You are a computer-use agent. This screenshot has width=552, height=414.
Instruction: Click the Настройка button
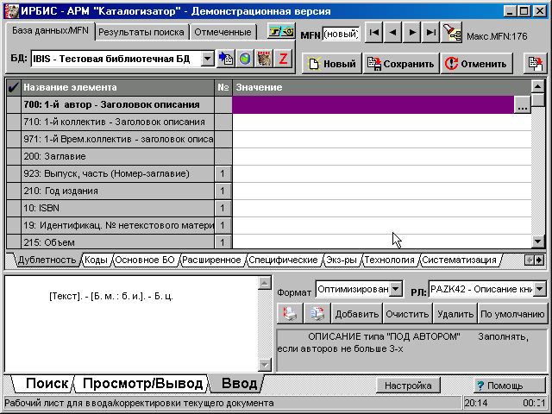tap(408, 385)
